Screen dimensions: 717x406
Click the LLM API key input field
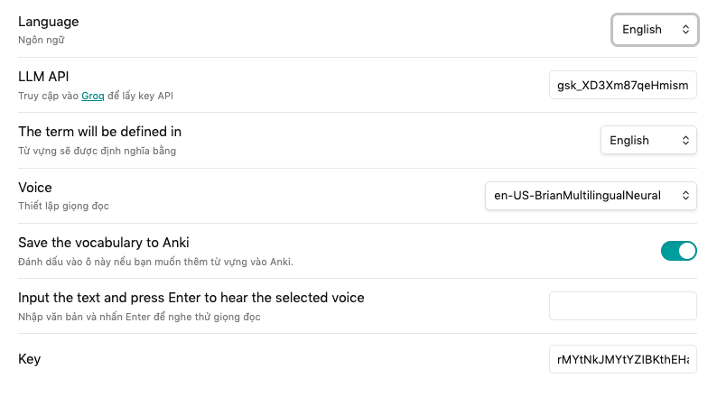(623, 85)
